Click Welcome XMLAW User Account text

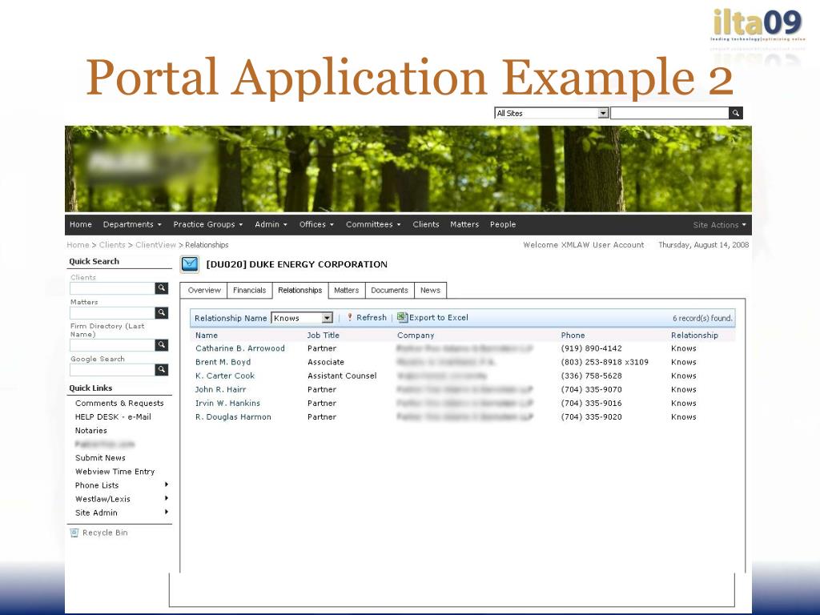(x=584, y=245)
